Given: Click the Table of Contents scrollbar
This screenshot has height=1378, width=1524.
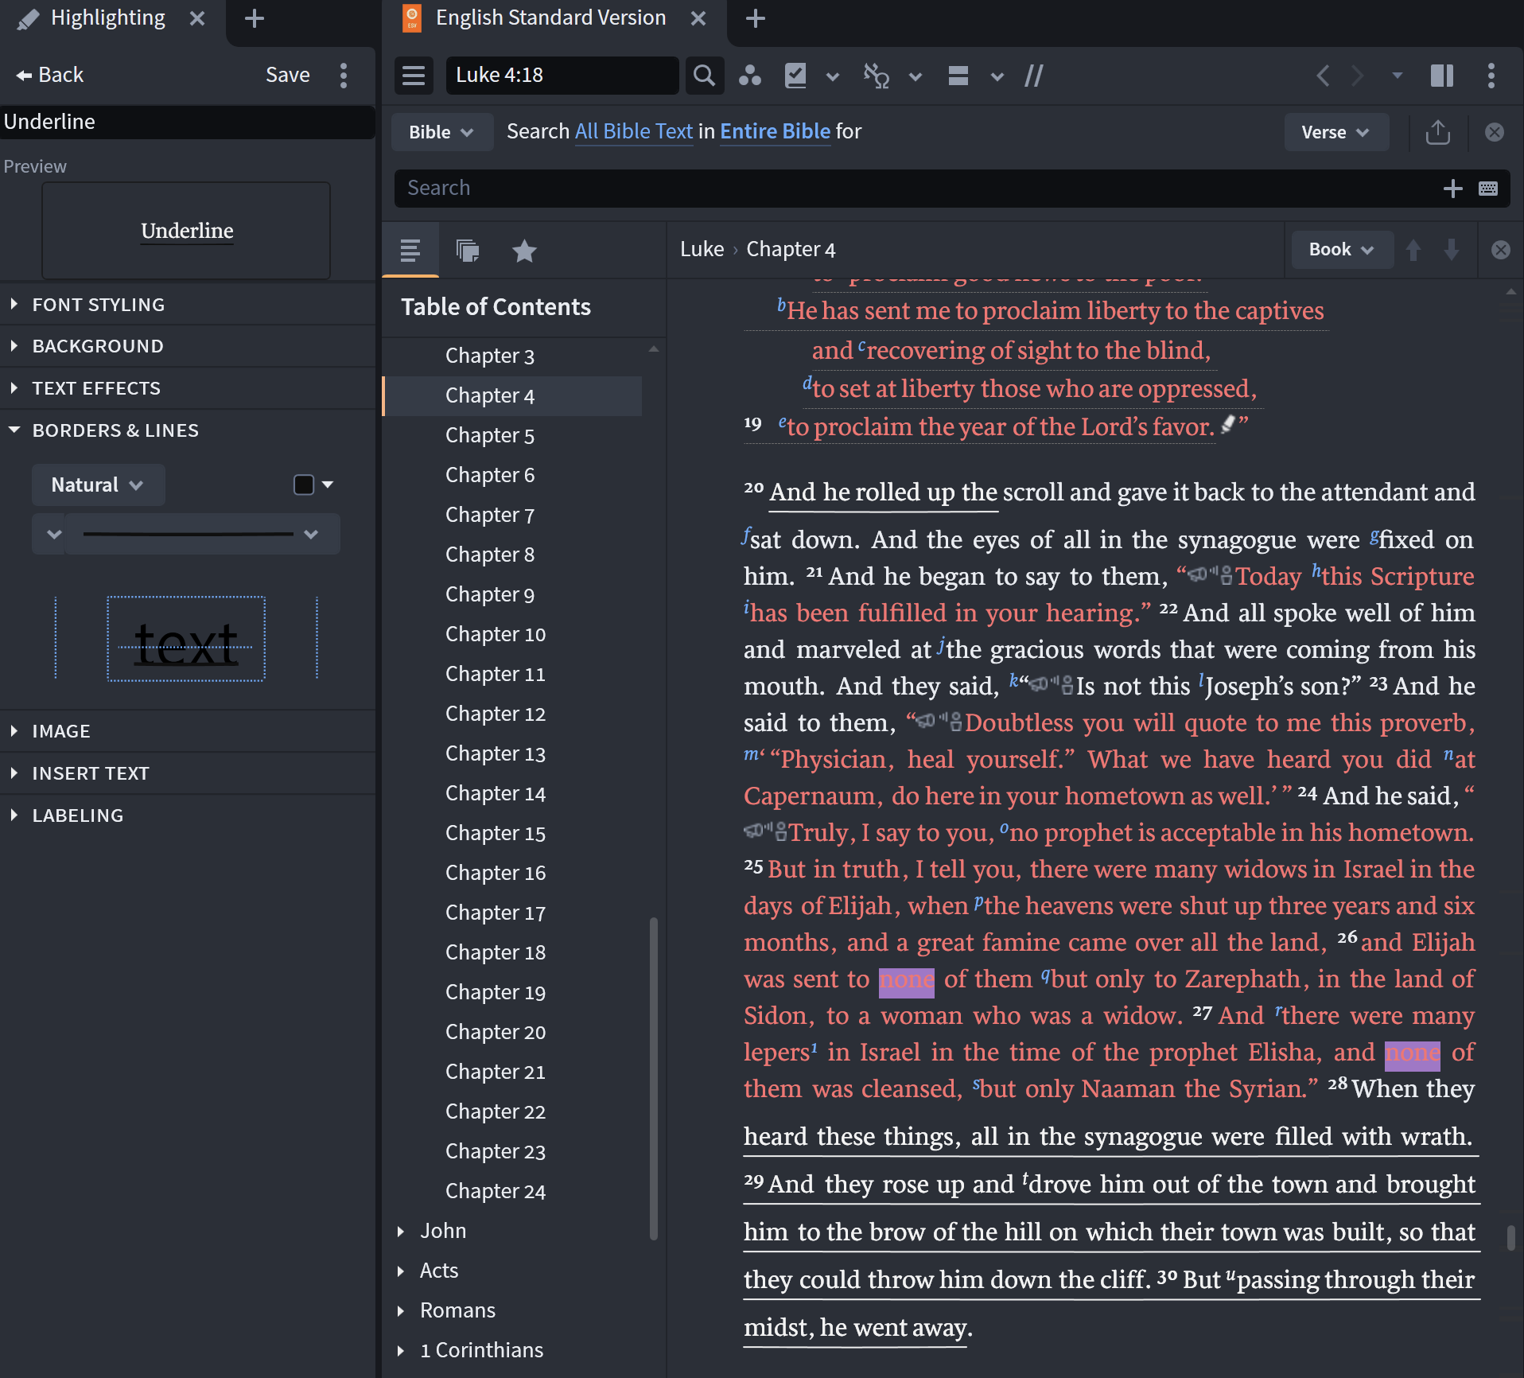Looking at the screenshot, I should 654,1078.
